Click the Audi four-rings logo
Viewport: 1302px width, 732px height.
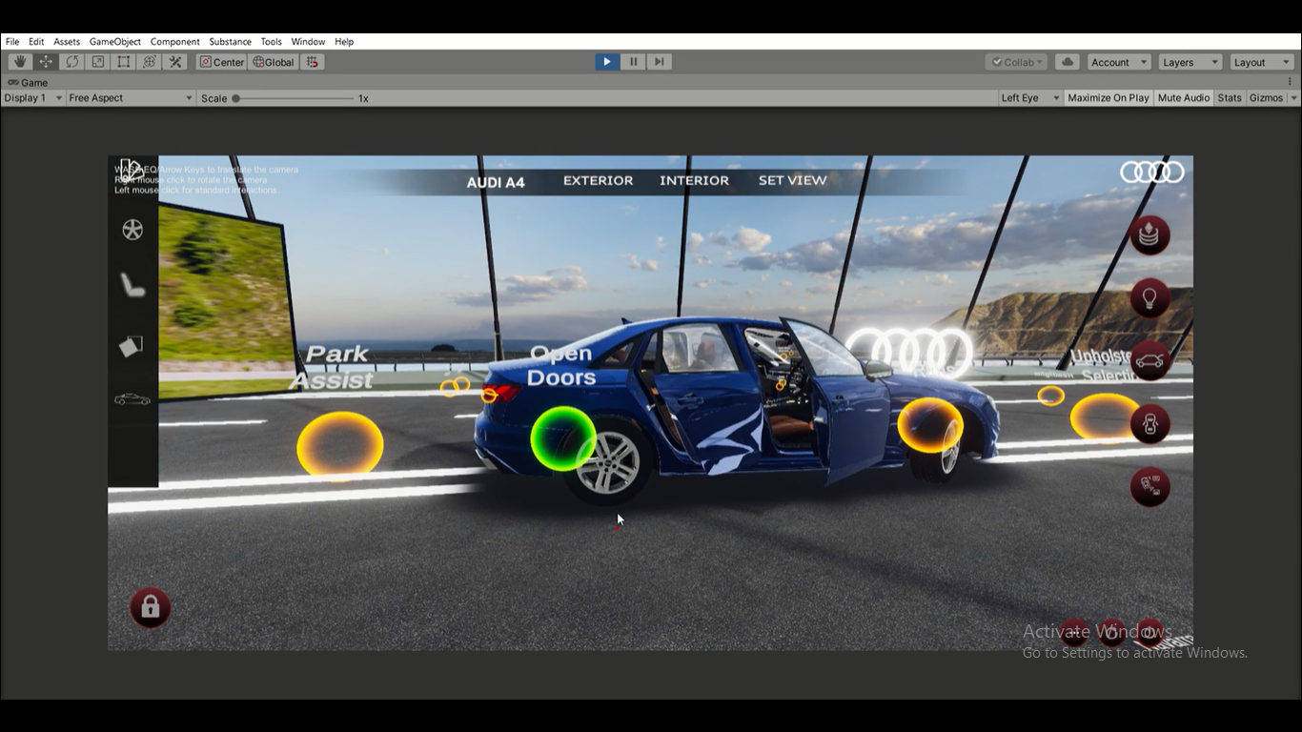[1151, 173]
